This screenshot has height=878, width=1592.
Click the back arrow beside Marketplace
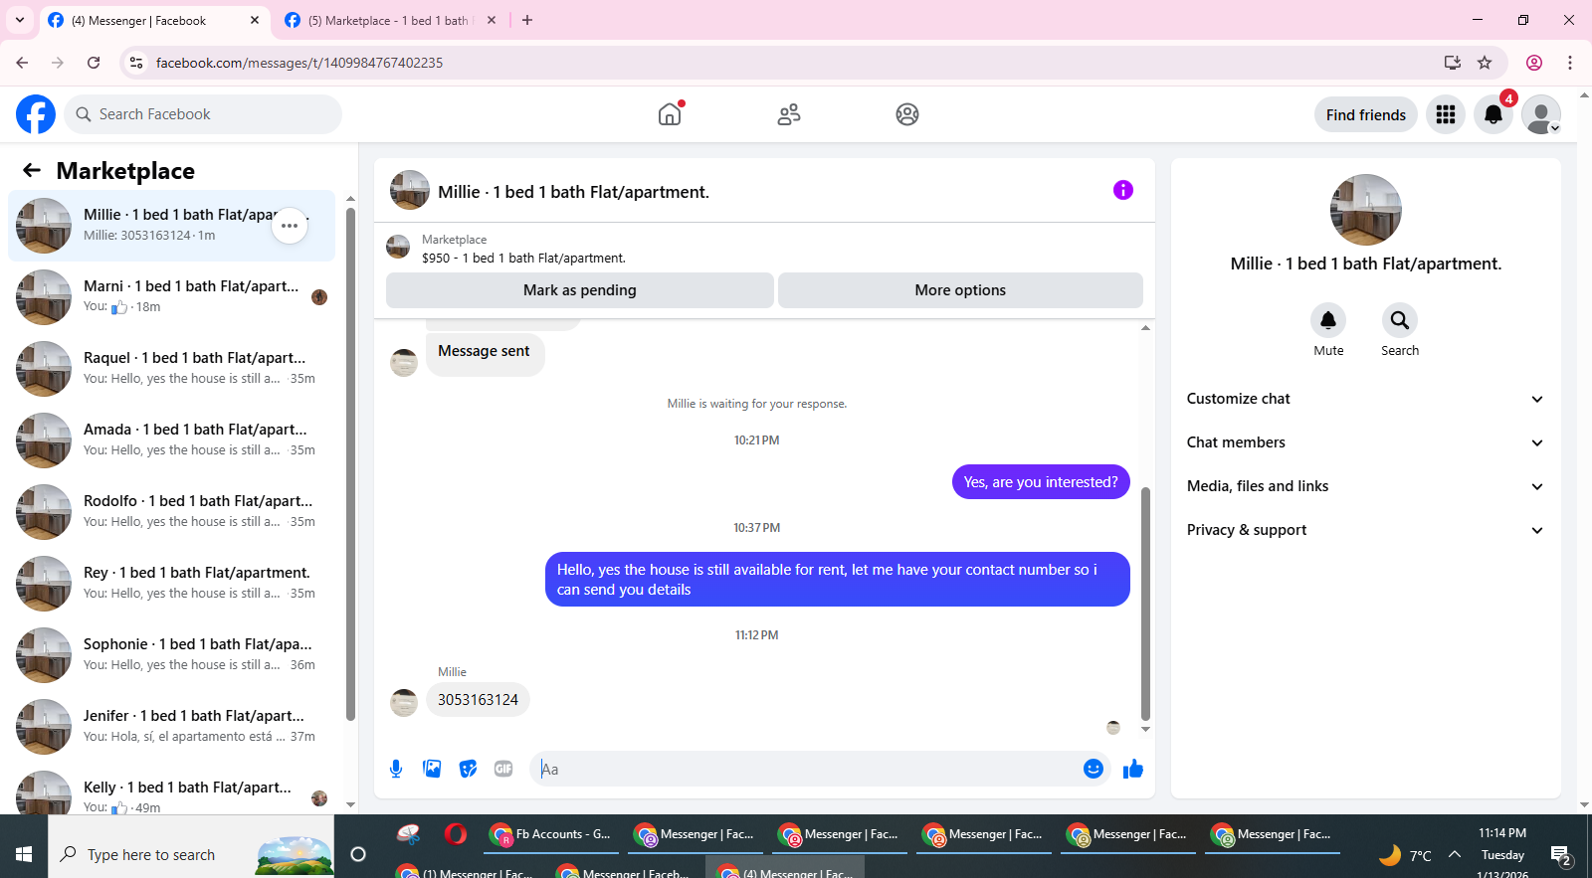tap(32, 170)
